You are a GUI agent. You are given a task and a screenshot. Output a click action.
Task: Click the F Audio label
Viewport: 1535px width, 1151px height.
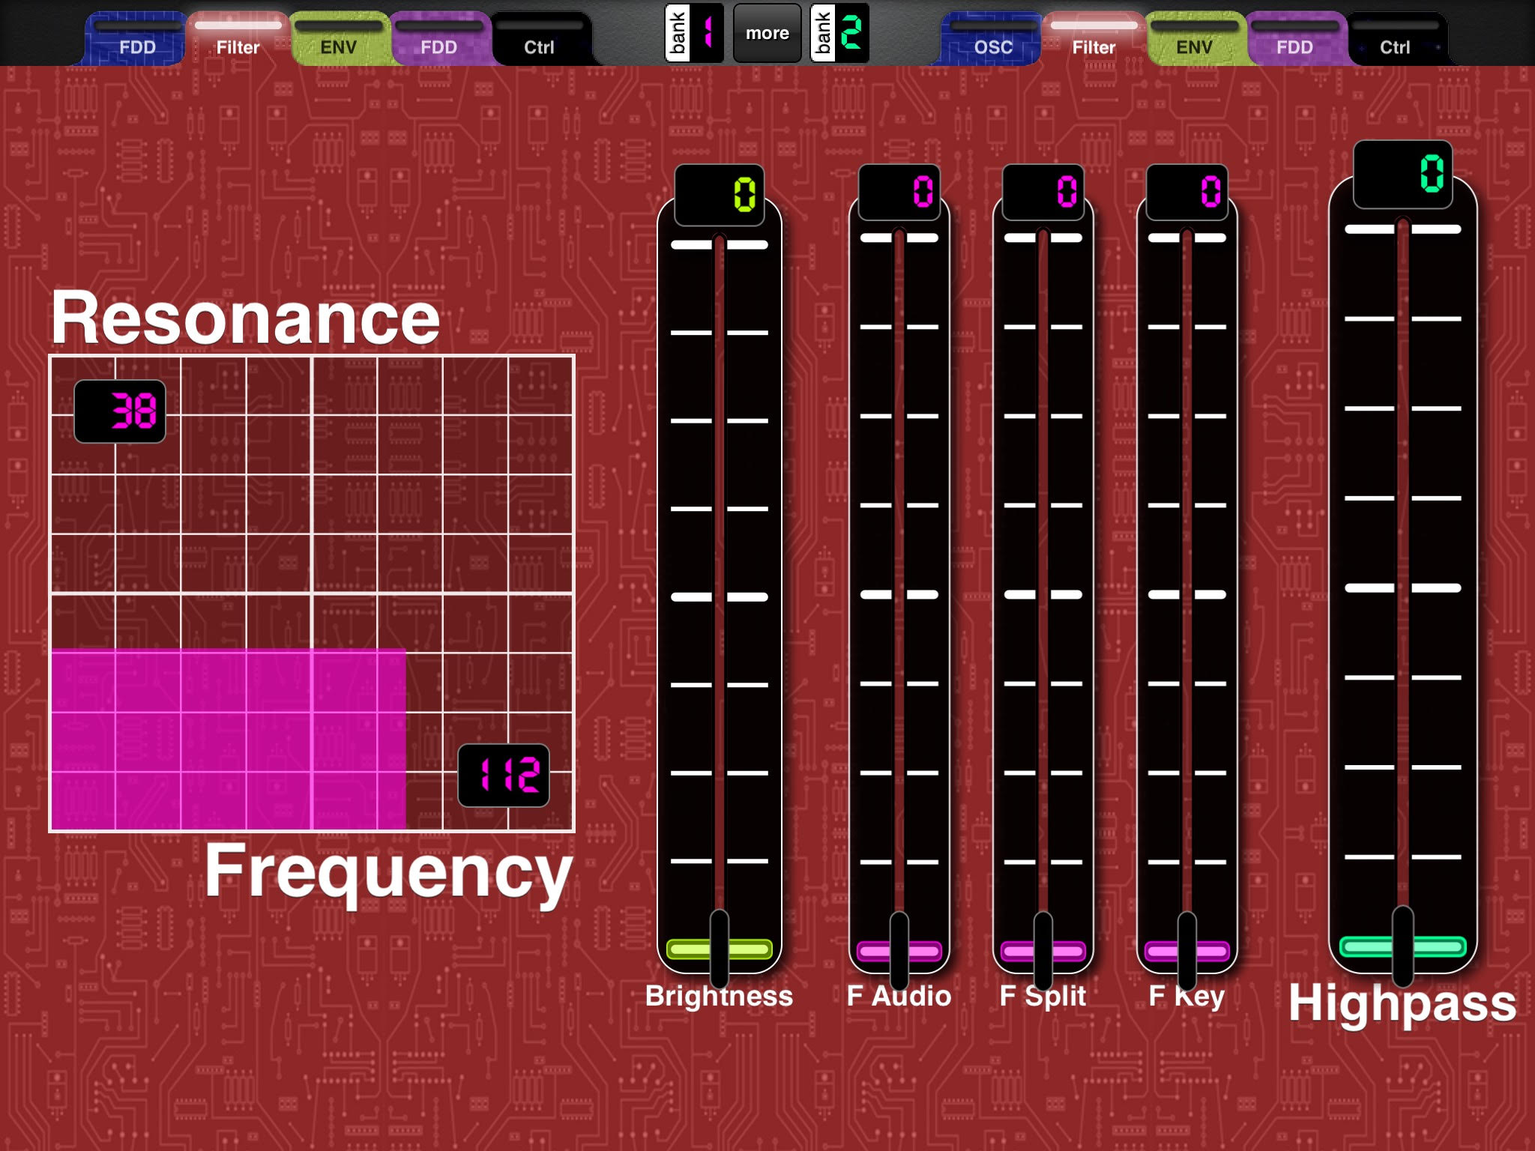(x=899, y=996)
